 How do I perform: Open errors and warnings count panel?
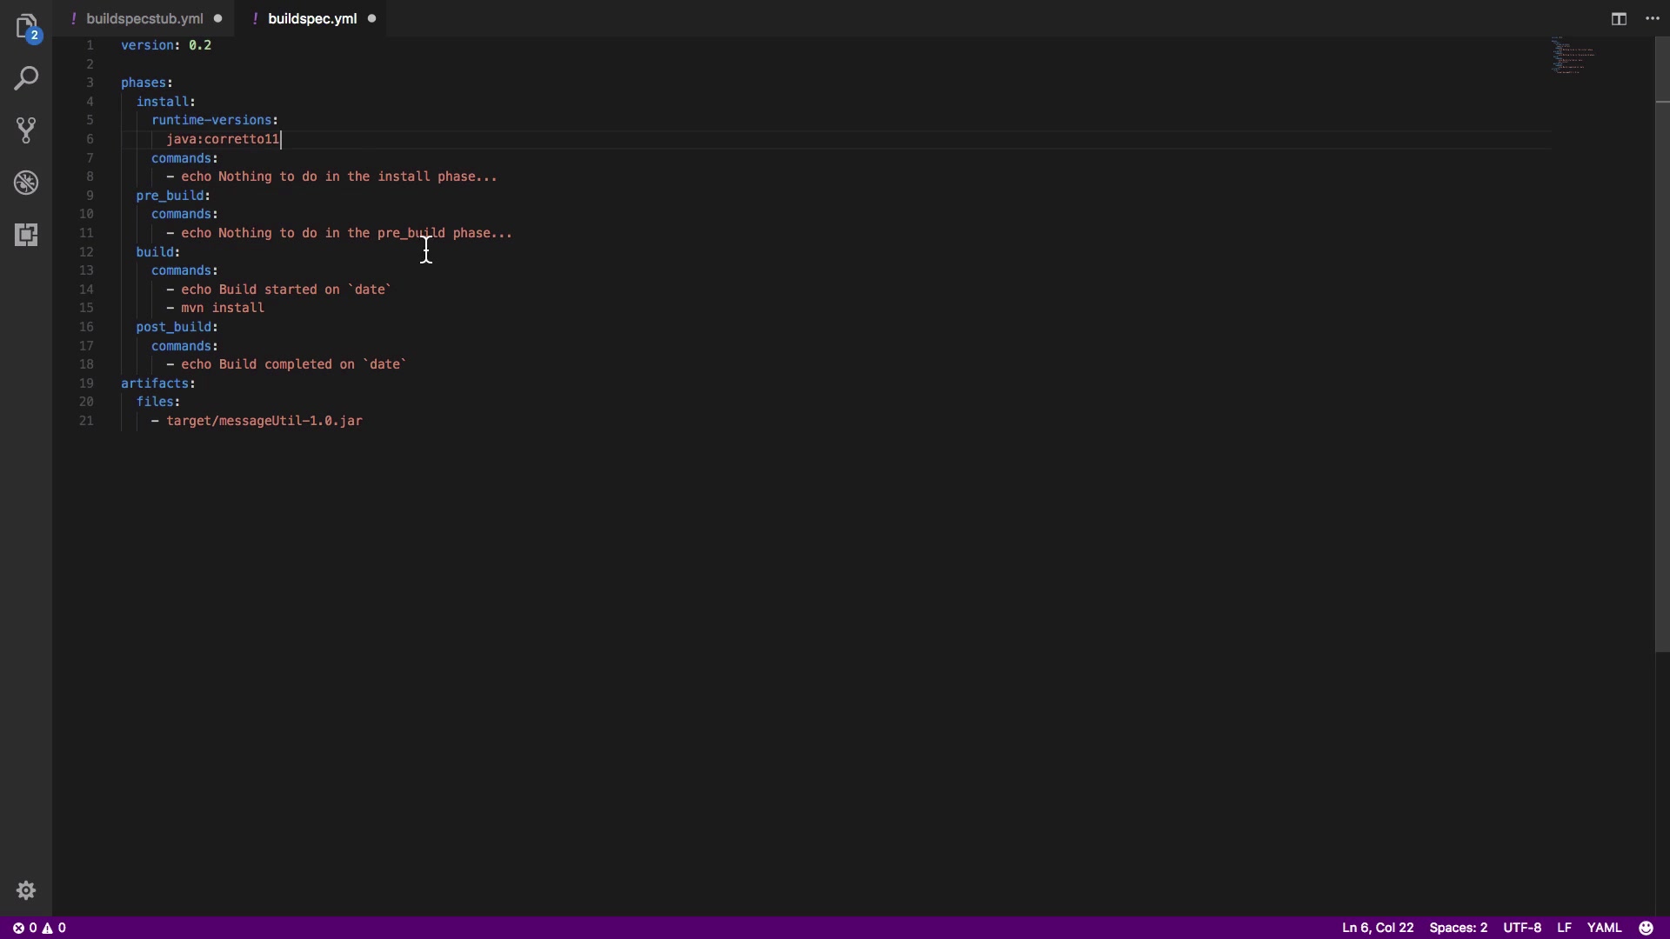(39, 928)
